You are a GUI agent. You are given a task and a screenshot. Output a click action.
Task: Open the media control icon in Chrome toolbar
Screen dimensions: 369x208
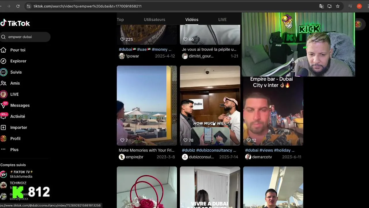tap(350, 6)
